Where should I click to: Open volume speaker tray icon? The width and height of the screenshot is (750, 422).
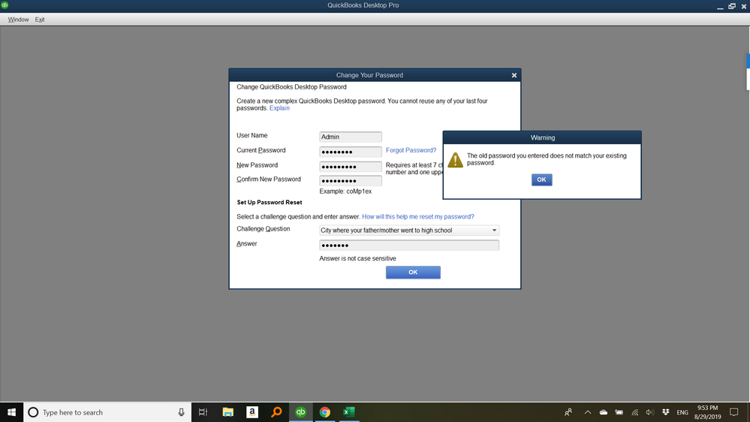649,412
